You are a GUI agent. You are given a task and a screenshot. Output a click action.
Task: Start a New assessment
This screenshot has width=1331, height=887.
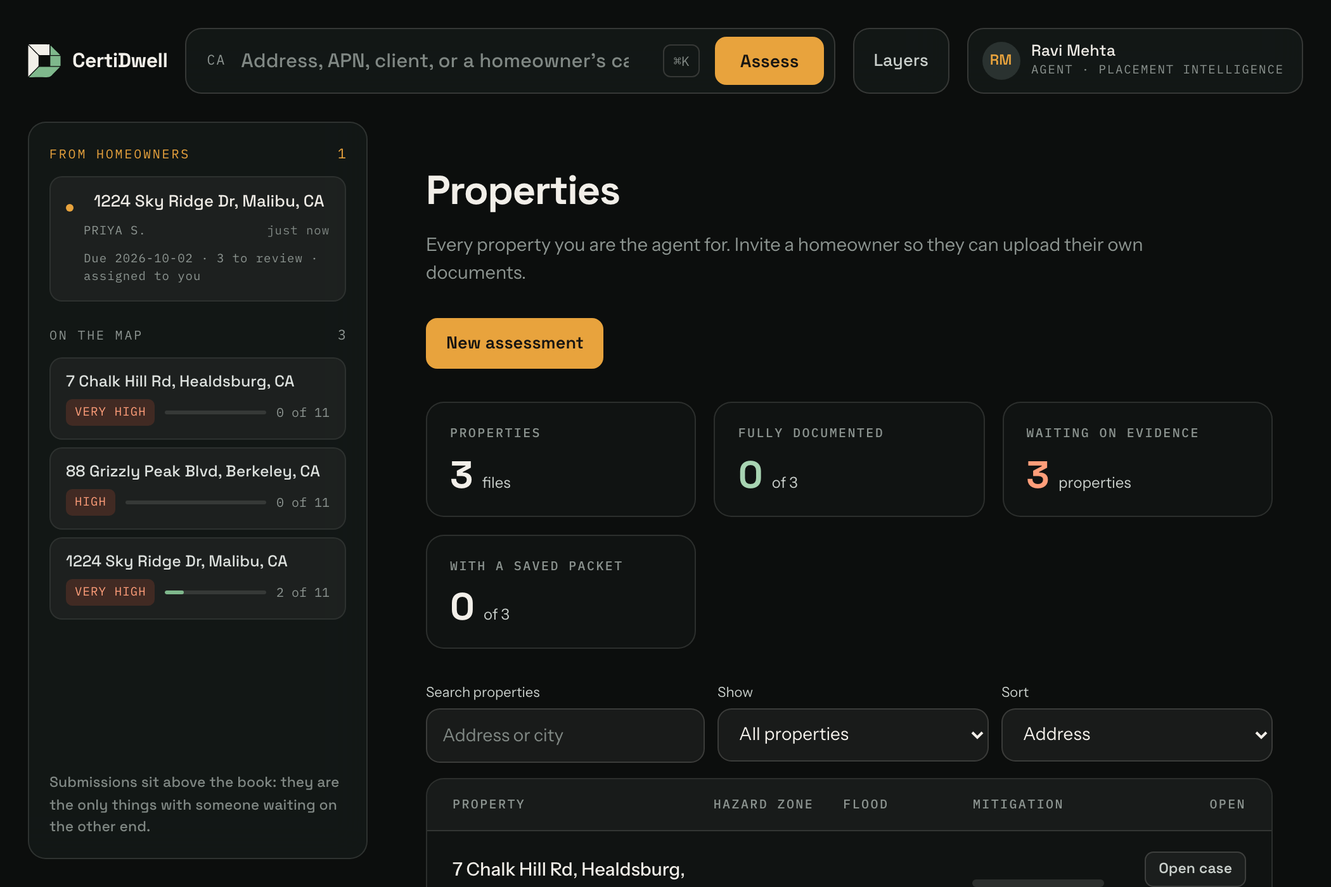tap(515, 343)
